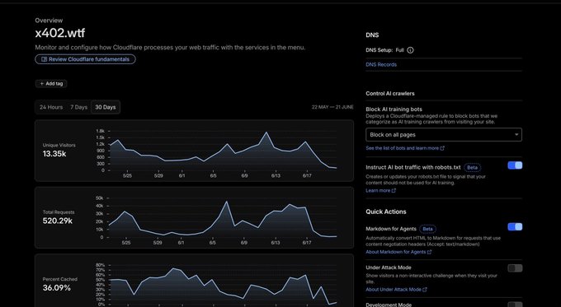Select the 7 Days time range
Screen dimensions: 561x307
click(x=78, y=107)
